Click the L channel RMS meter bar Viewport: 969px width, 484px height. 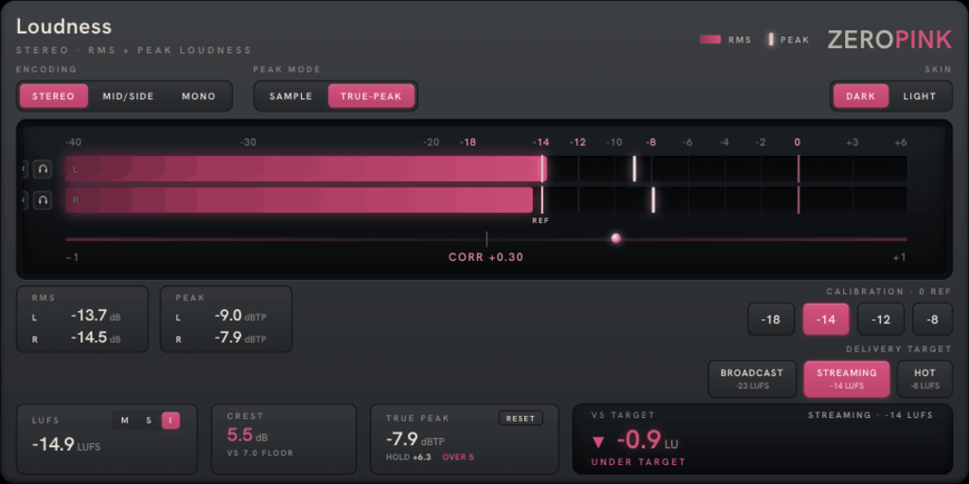point(306,168)
